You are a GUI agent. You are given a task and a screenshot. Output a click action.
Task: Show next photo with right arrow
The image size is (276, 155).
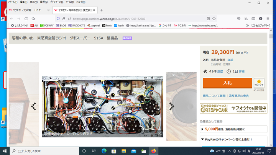[x=172, y=106]
